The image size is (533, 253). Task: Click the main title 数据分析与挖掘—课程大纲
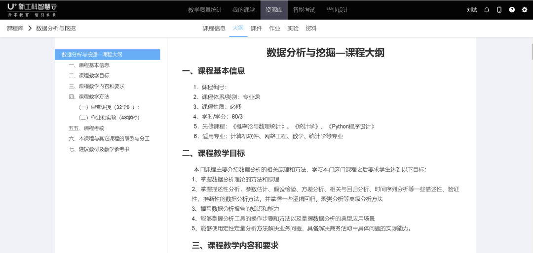pos(325,53)
